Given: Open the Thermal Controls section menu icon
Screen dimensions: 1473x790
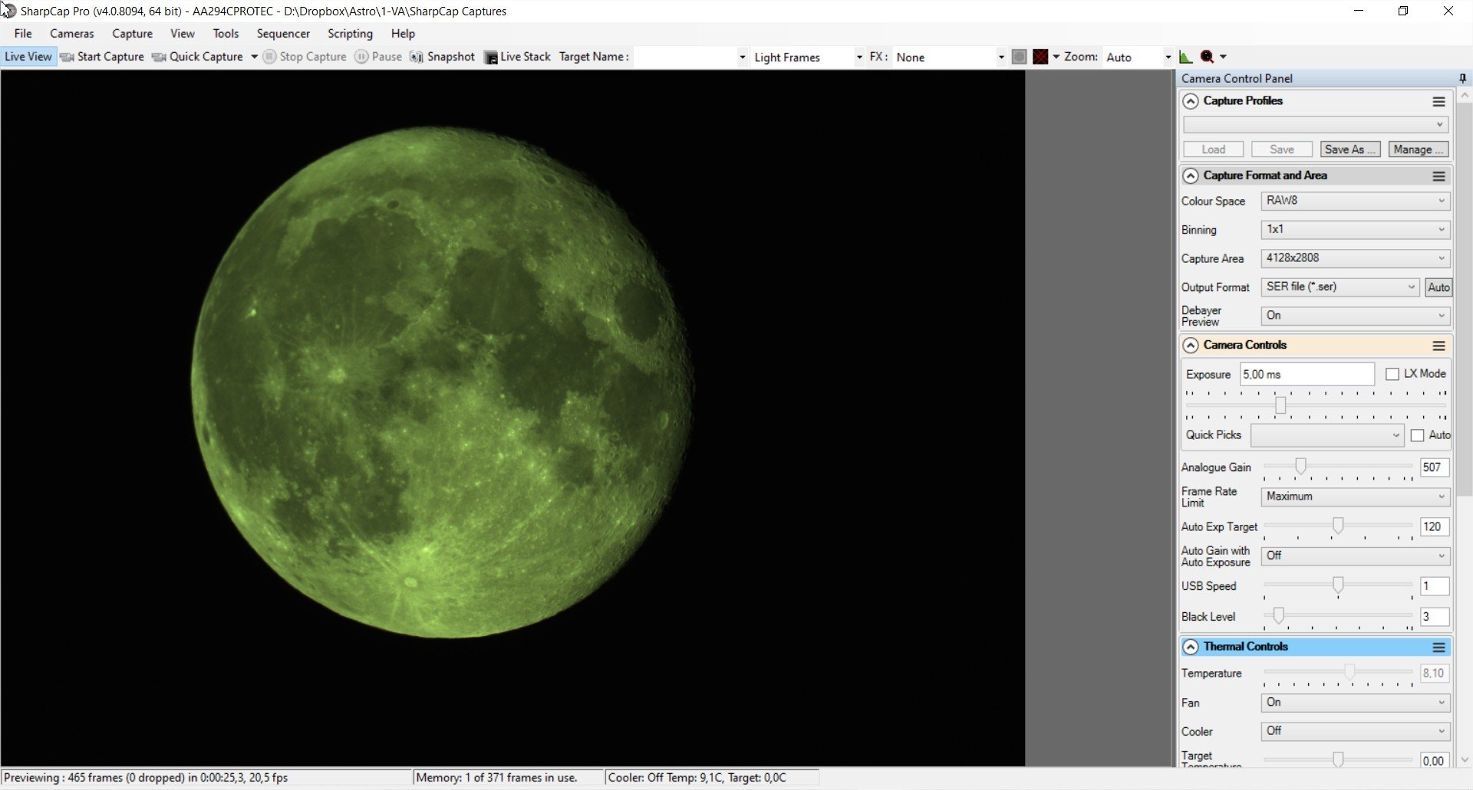Looking at the screenshot, I should [1438, 647].
